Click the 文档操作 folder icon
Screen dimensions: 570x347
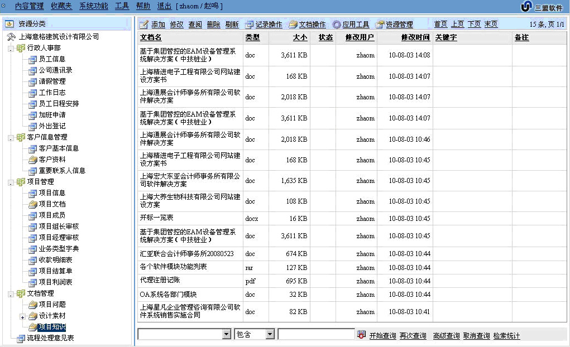[x=293, y=25]
